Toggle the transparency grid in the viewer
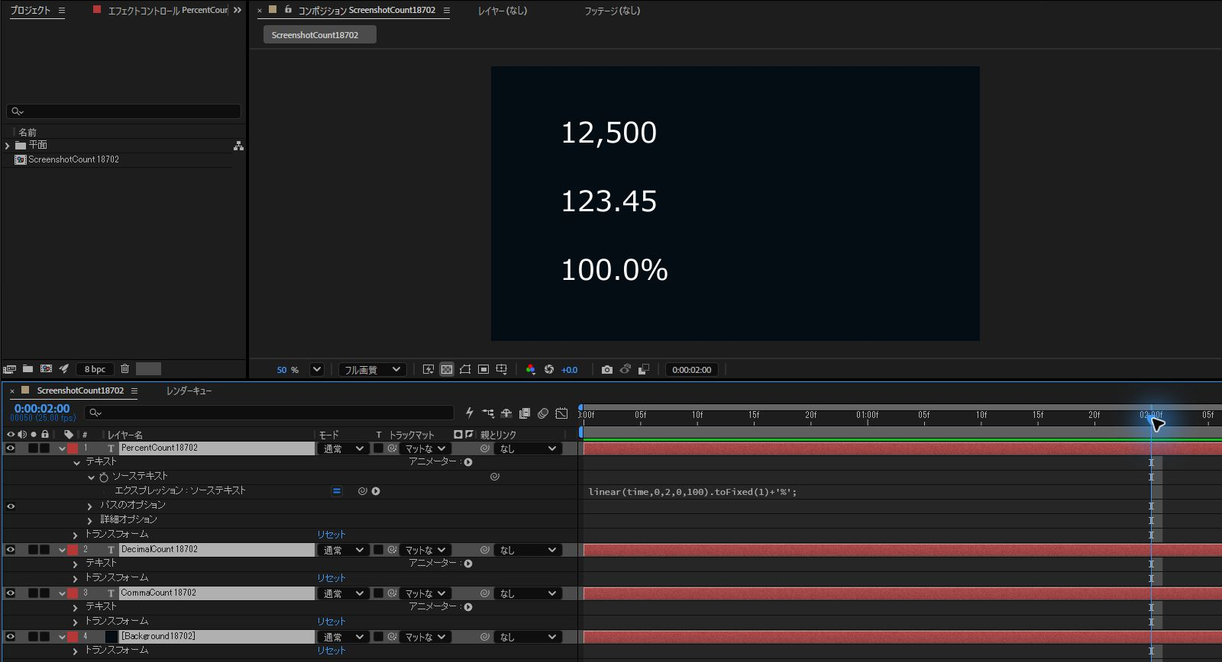Image resolution: width=1222 pixels, height=662 pixels. 447,369
